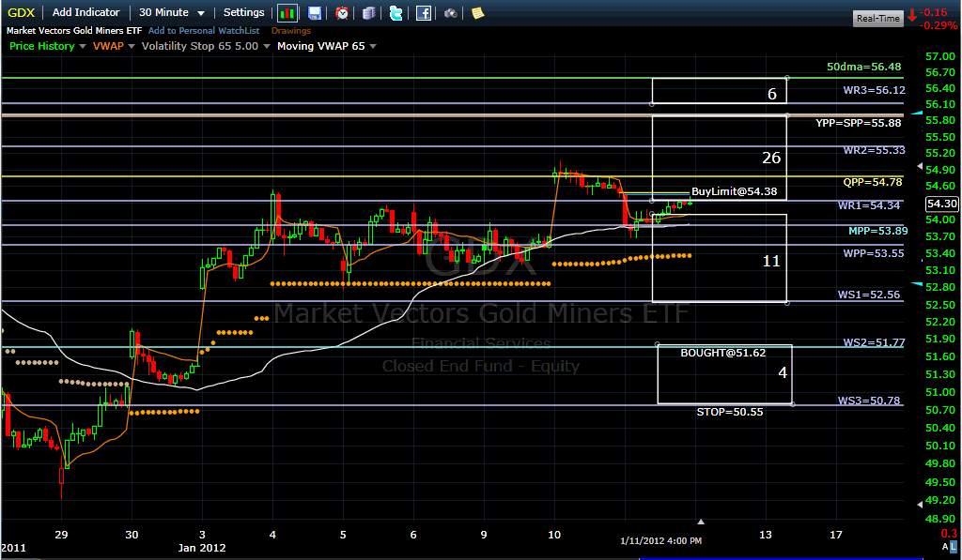This screenshot has height=560, width=962.
Task: Click the cyan marker near 55.80 on price scale
Action: pyautogui.click(x=917, y=114)
